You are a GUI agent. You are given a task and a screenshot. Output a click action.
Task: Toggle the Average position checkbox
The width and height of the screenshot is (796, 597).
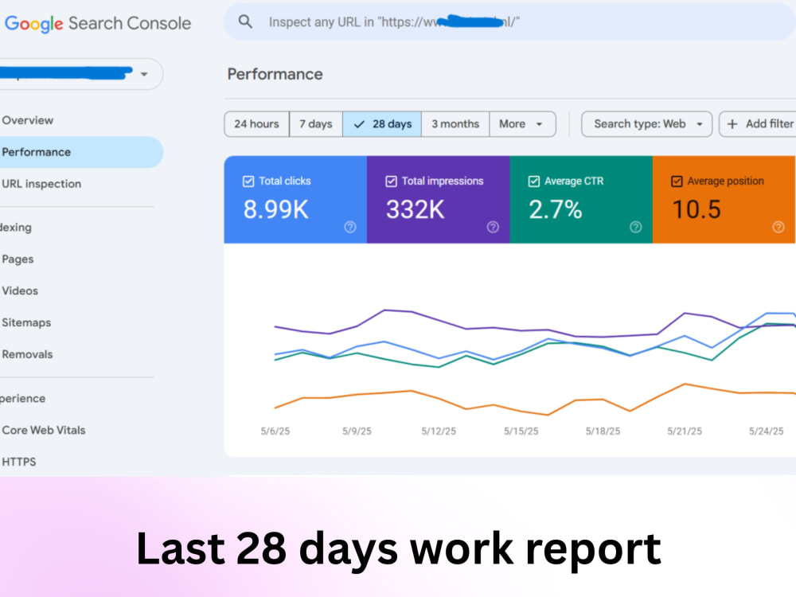(677, 181)
